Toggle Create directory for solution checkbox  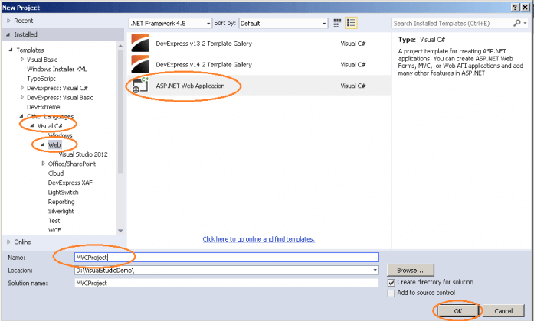[392, 282]
